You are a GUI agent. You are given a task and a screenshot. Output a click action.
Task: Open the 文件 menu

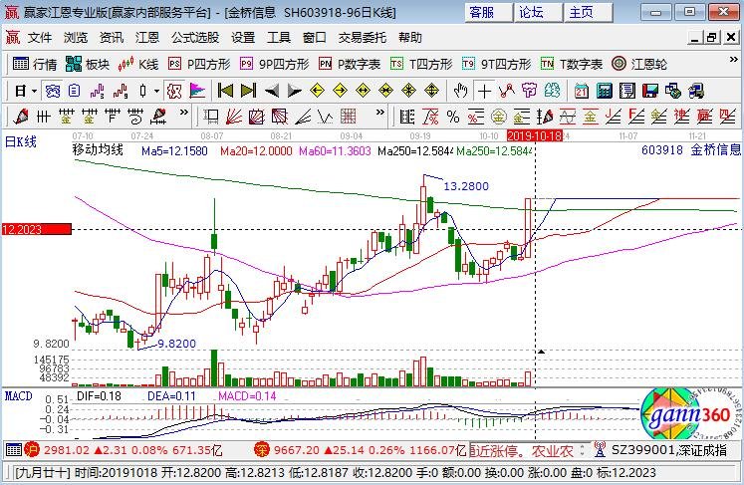(x=40, y=38)
